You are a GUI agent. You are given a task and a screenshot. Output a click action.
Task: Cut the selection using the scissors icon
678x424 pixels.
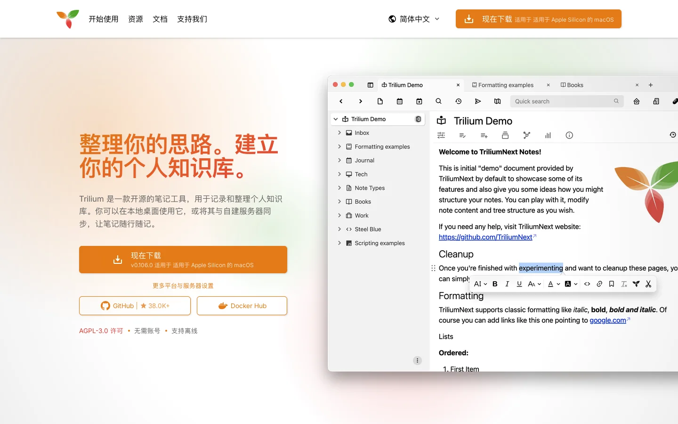tap(648, 284)
